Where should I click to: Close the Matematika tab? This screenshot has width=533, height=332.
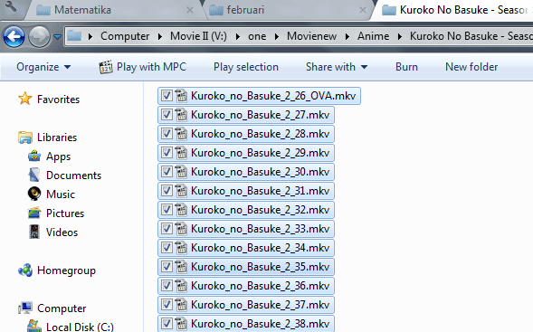pyautogui.click(x=190, y=10)
